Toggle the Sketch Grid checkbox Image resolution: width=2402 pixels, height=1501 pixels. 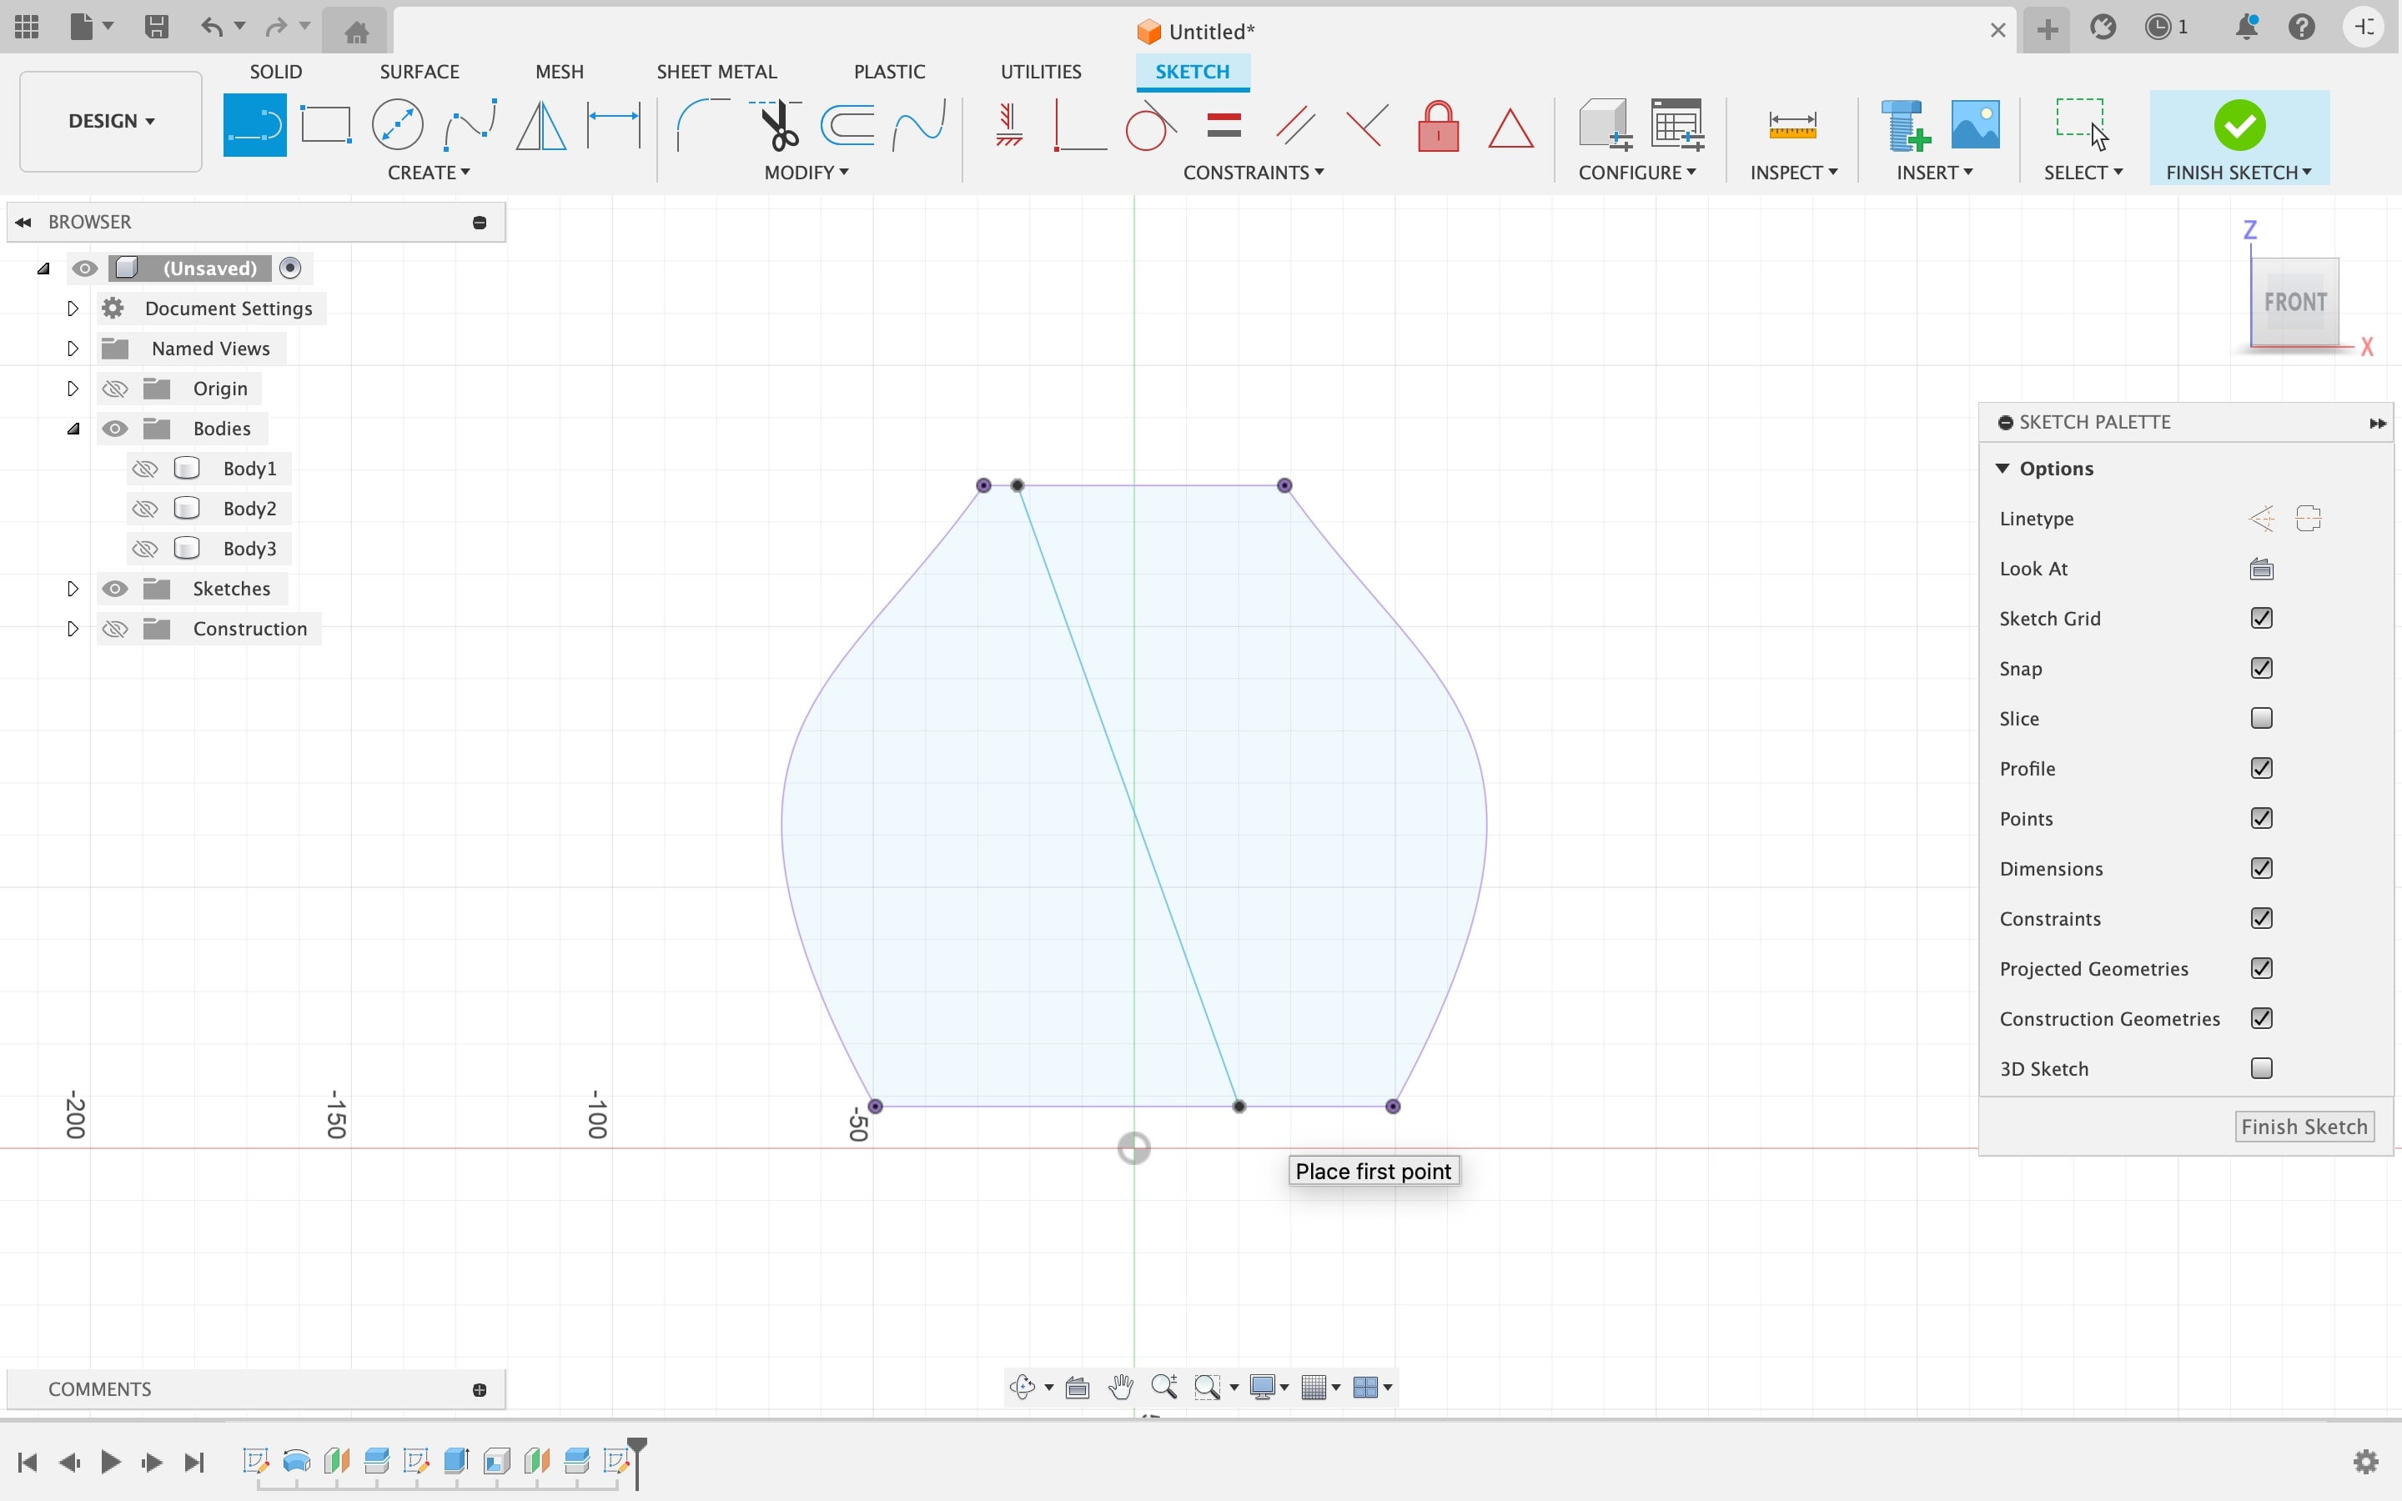point(2261,619)
